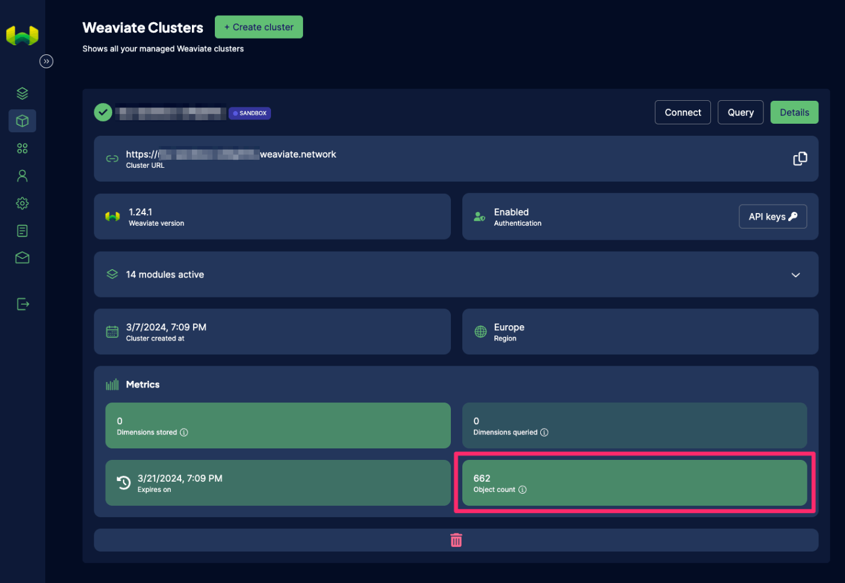Click the Weaviate version logo icon
Image resolution: width=845 pixels, height=583 pixels.
click(113, 217)
